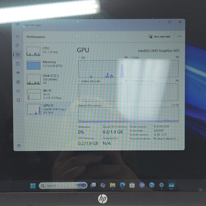Select the Memory performance entry

click(x=48, y=64)
